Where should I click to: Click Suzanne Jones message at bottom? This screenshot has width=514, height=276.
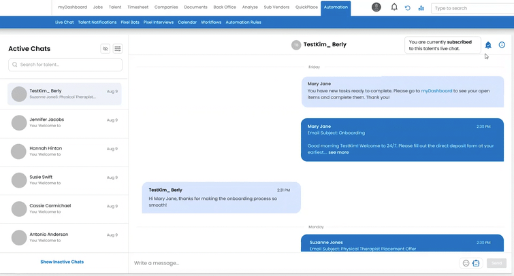click(x=402, y=243)
